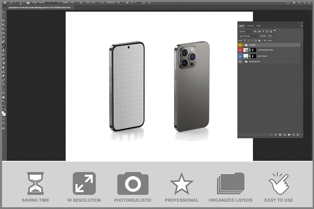314x209 pixels.
Task: Open the layer Opacity dropdown arrow
Action: click(274, 36)
